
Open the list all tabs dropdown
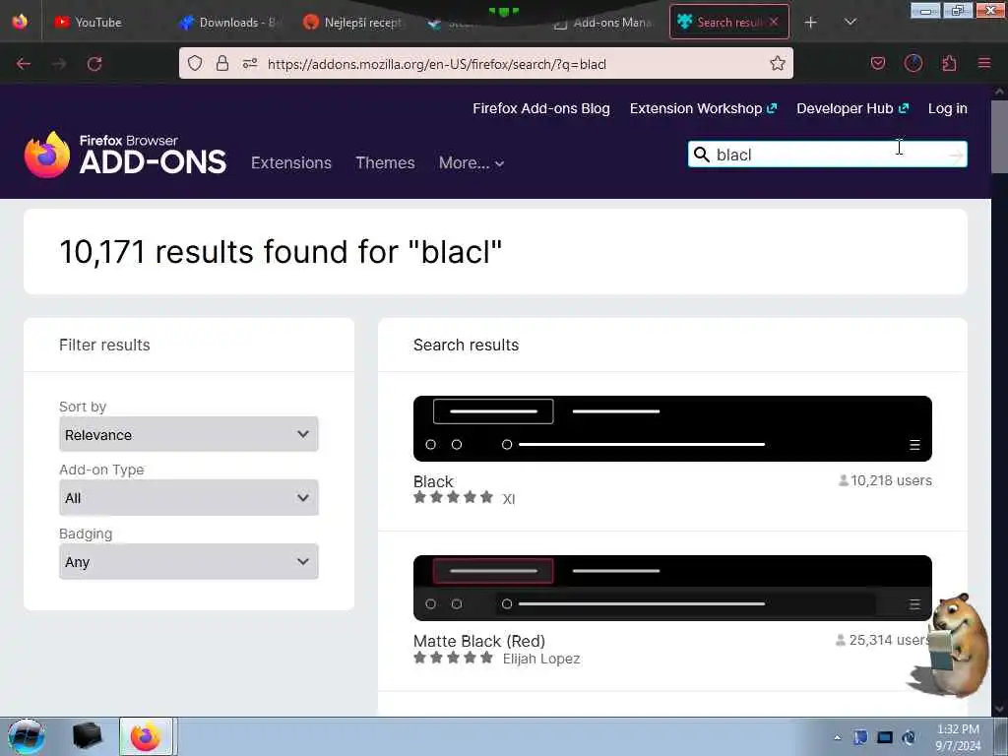click(850, 23)
